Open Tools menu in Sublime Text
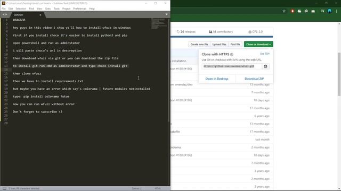The width and height of the screenshot is (341, 191). (56, 8)
